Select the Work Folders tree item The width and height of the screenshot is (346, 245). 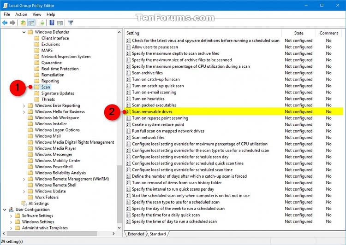(x=47, y=197)
